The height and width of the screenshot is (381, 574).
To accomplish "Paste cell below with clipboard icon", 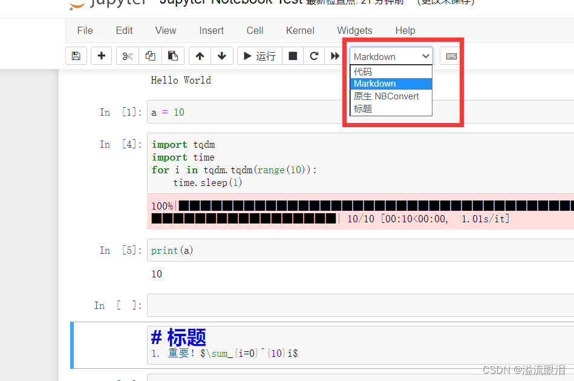I will coord(173,56).
